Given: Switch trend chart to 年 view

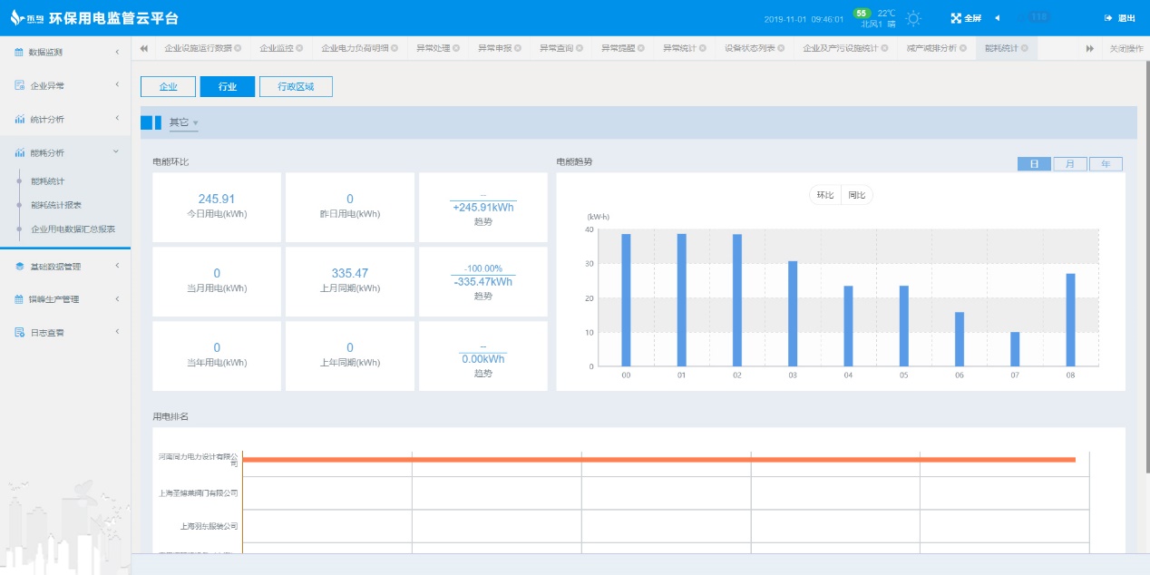Looking at the screenshot, I should [1106, 164].
